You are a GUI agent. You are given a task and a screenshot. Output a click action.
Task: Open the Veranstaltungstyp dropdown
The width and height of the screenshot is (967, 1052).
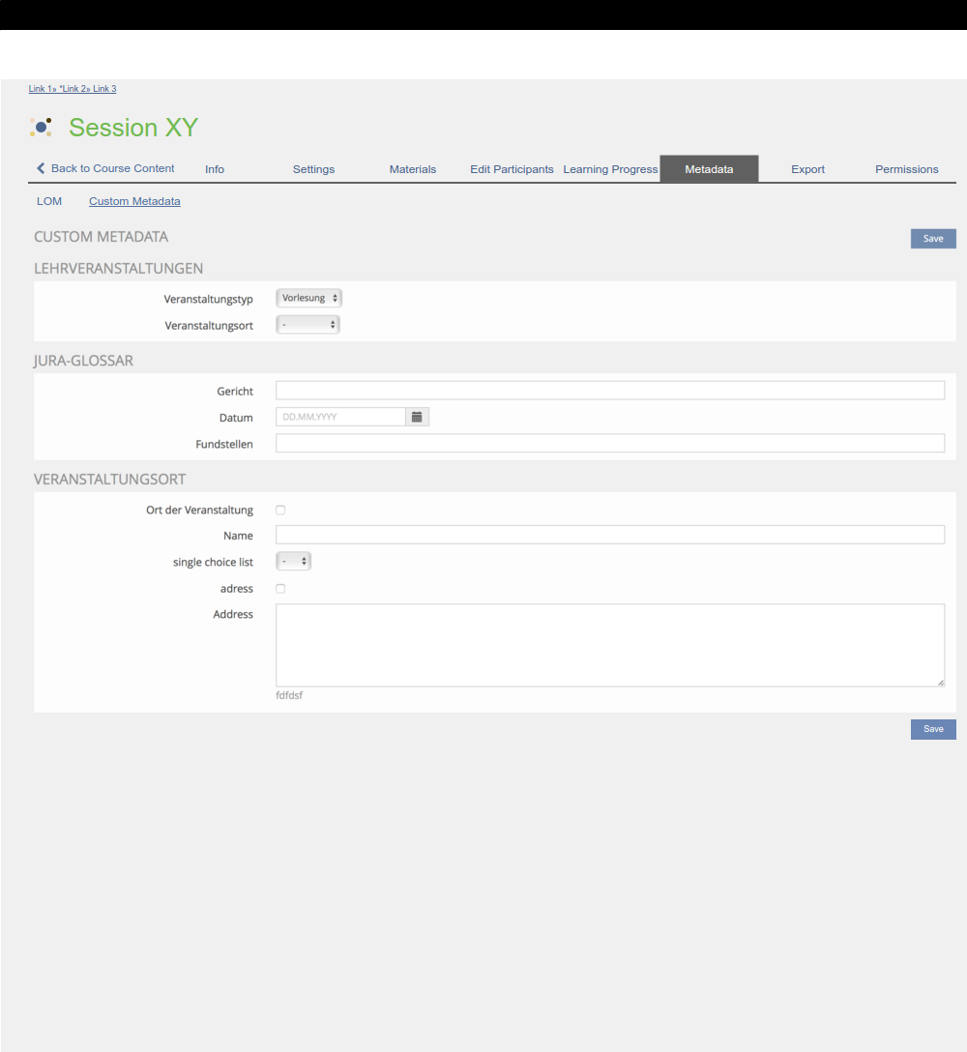point(308,298)
